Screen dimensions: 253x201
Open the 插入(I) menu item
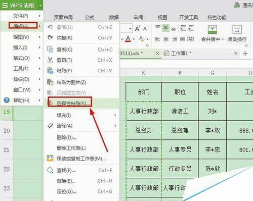click(x=22, y=47)
